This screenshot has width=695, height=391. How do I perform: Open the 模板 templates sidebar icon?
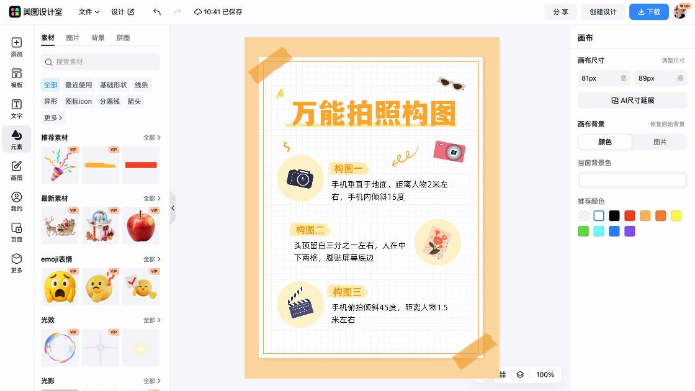pos(16,78)
